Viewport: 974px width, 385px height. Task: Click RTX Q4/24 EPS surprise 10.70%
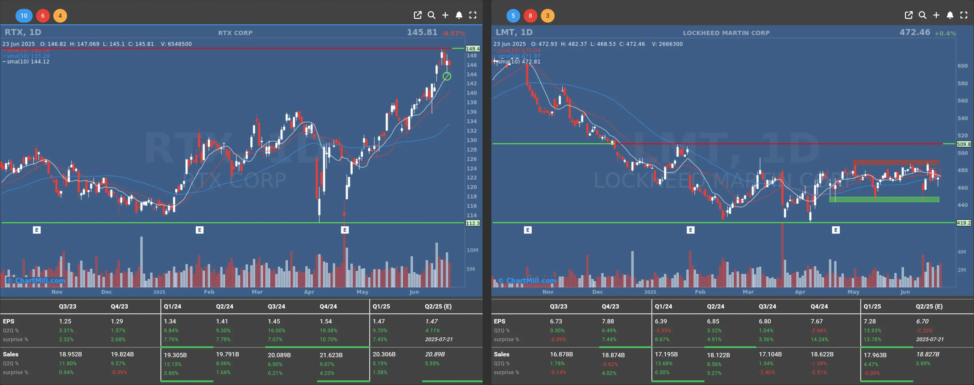(x=328, y=339)
